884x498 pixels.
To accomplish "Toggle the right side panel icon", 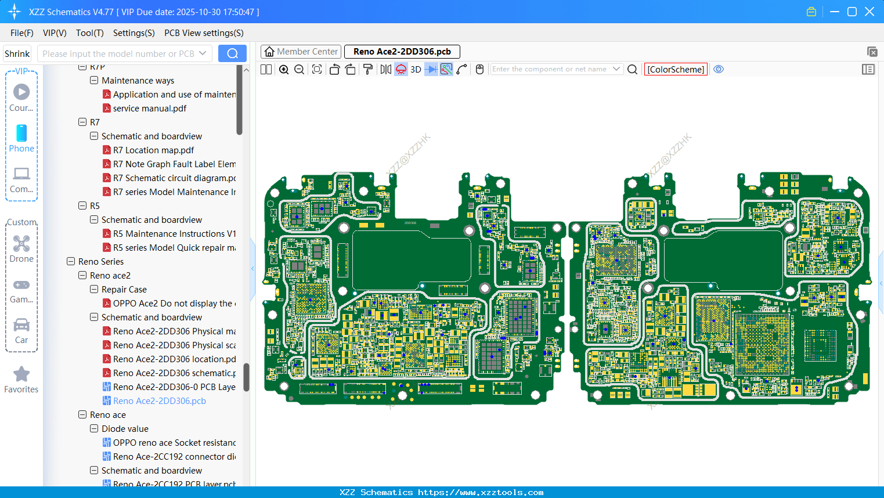I will tap(868, 70).
